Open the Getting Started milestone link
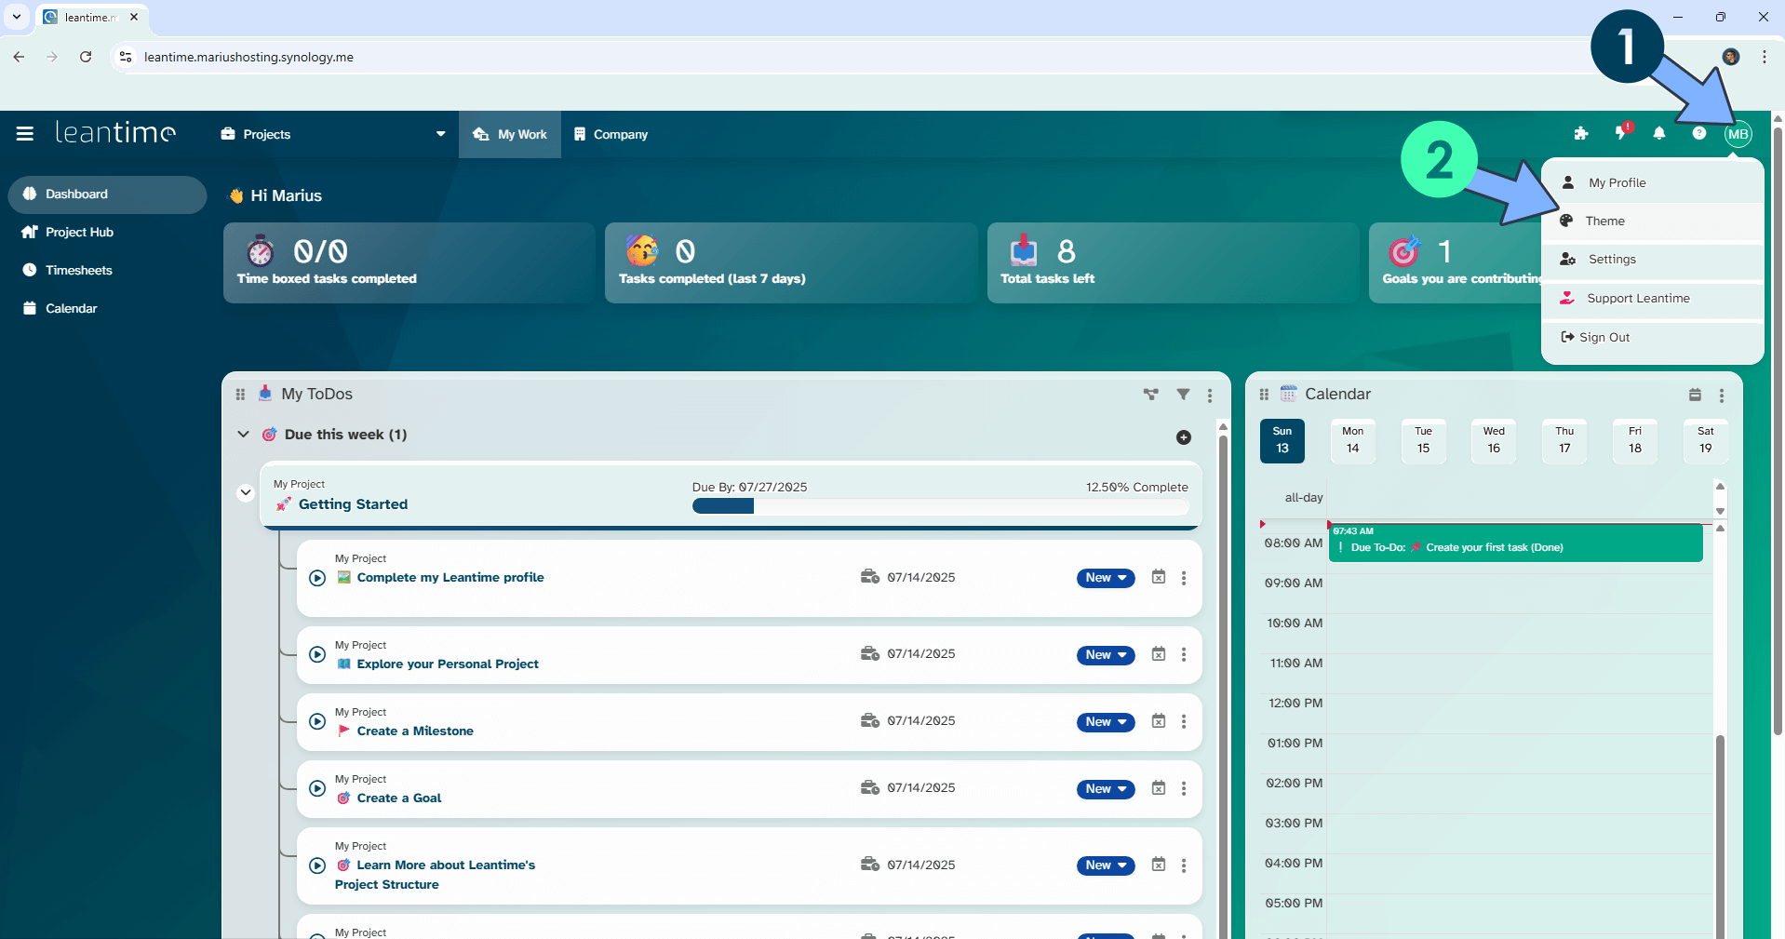The image size is (1785, 939). [x=353, y=504]
